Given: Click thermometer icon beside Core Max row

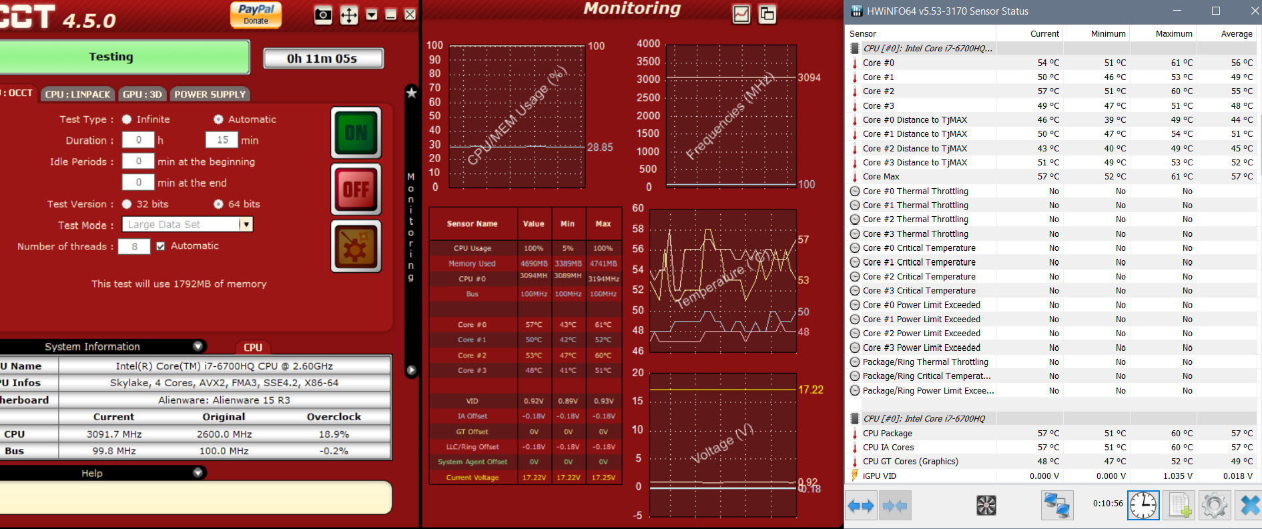Looking at the screenshot, I should coord(855,177).
